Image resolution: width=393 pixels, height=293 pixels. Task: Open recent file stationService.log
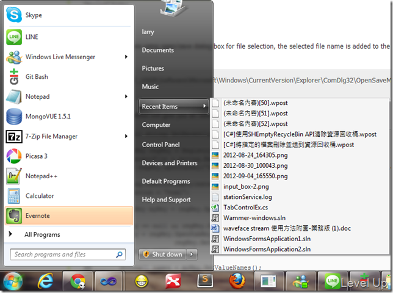(248, 197)
